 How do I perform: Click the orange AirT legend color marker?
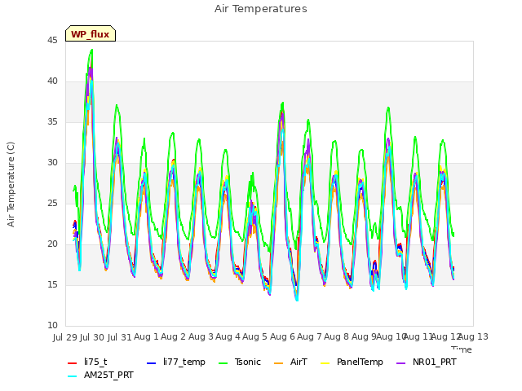pyautogui.click(x=279, y=363)
